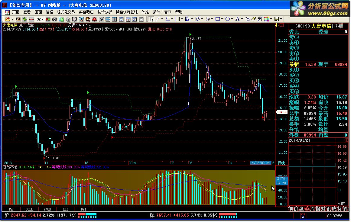Expand dropdown arrow next to trend line tool
Image resolution: width=351 pixels, height=222 pixels.
tap(162, 19)
